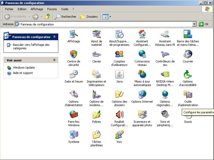Open the Fichier menu

tap(9, 9)
